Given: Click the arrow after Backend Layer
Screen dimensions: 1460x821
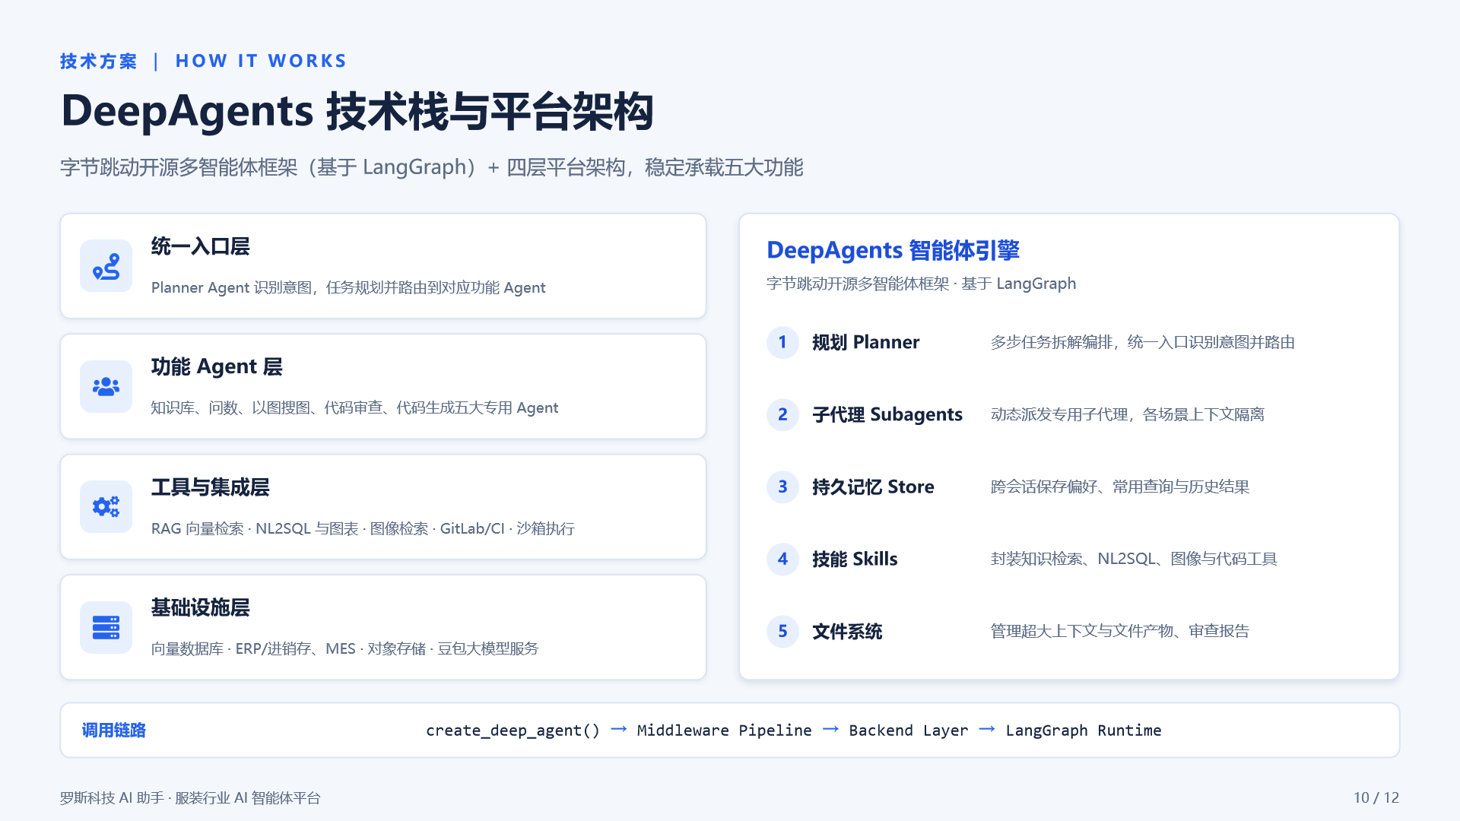Looking at the screenshot, I should pos(987,729).
